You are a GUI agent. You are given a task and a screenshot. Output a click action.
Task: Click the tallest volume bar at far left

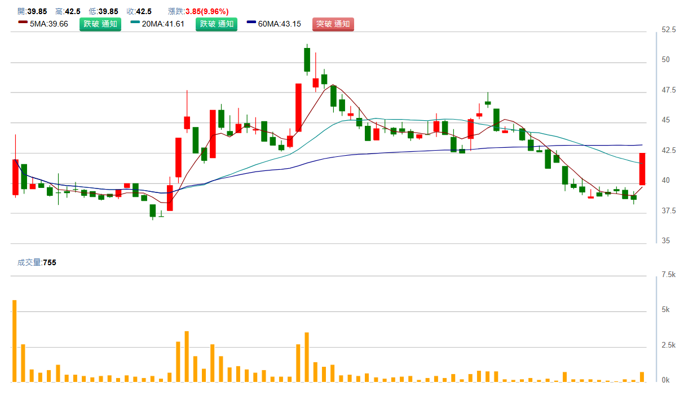[x=15, y=341]
